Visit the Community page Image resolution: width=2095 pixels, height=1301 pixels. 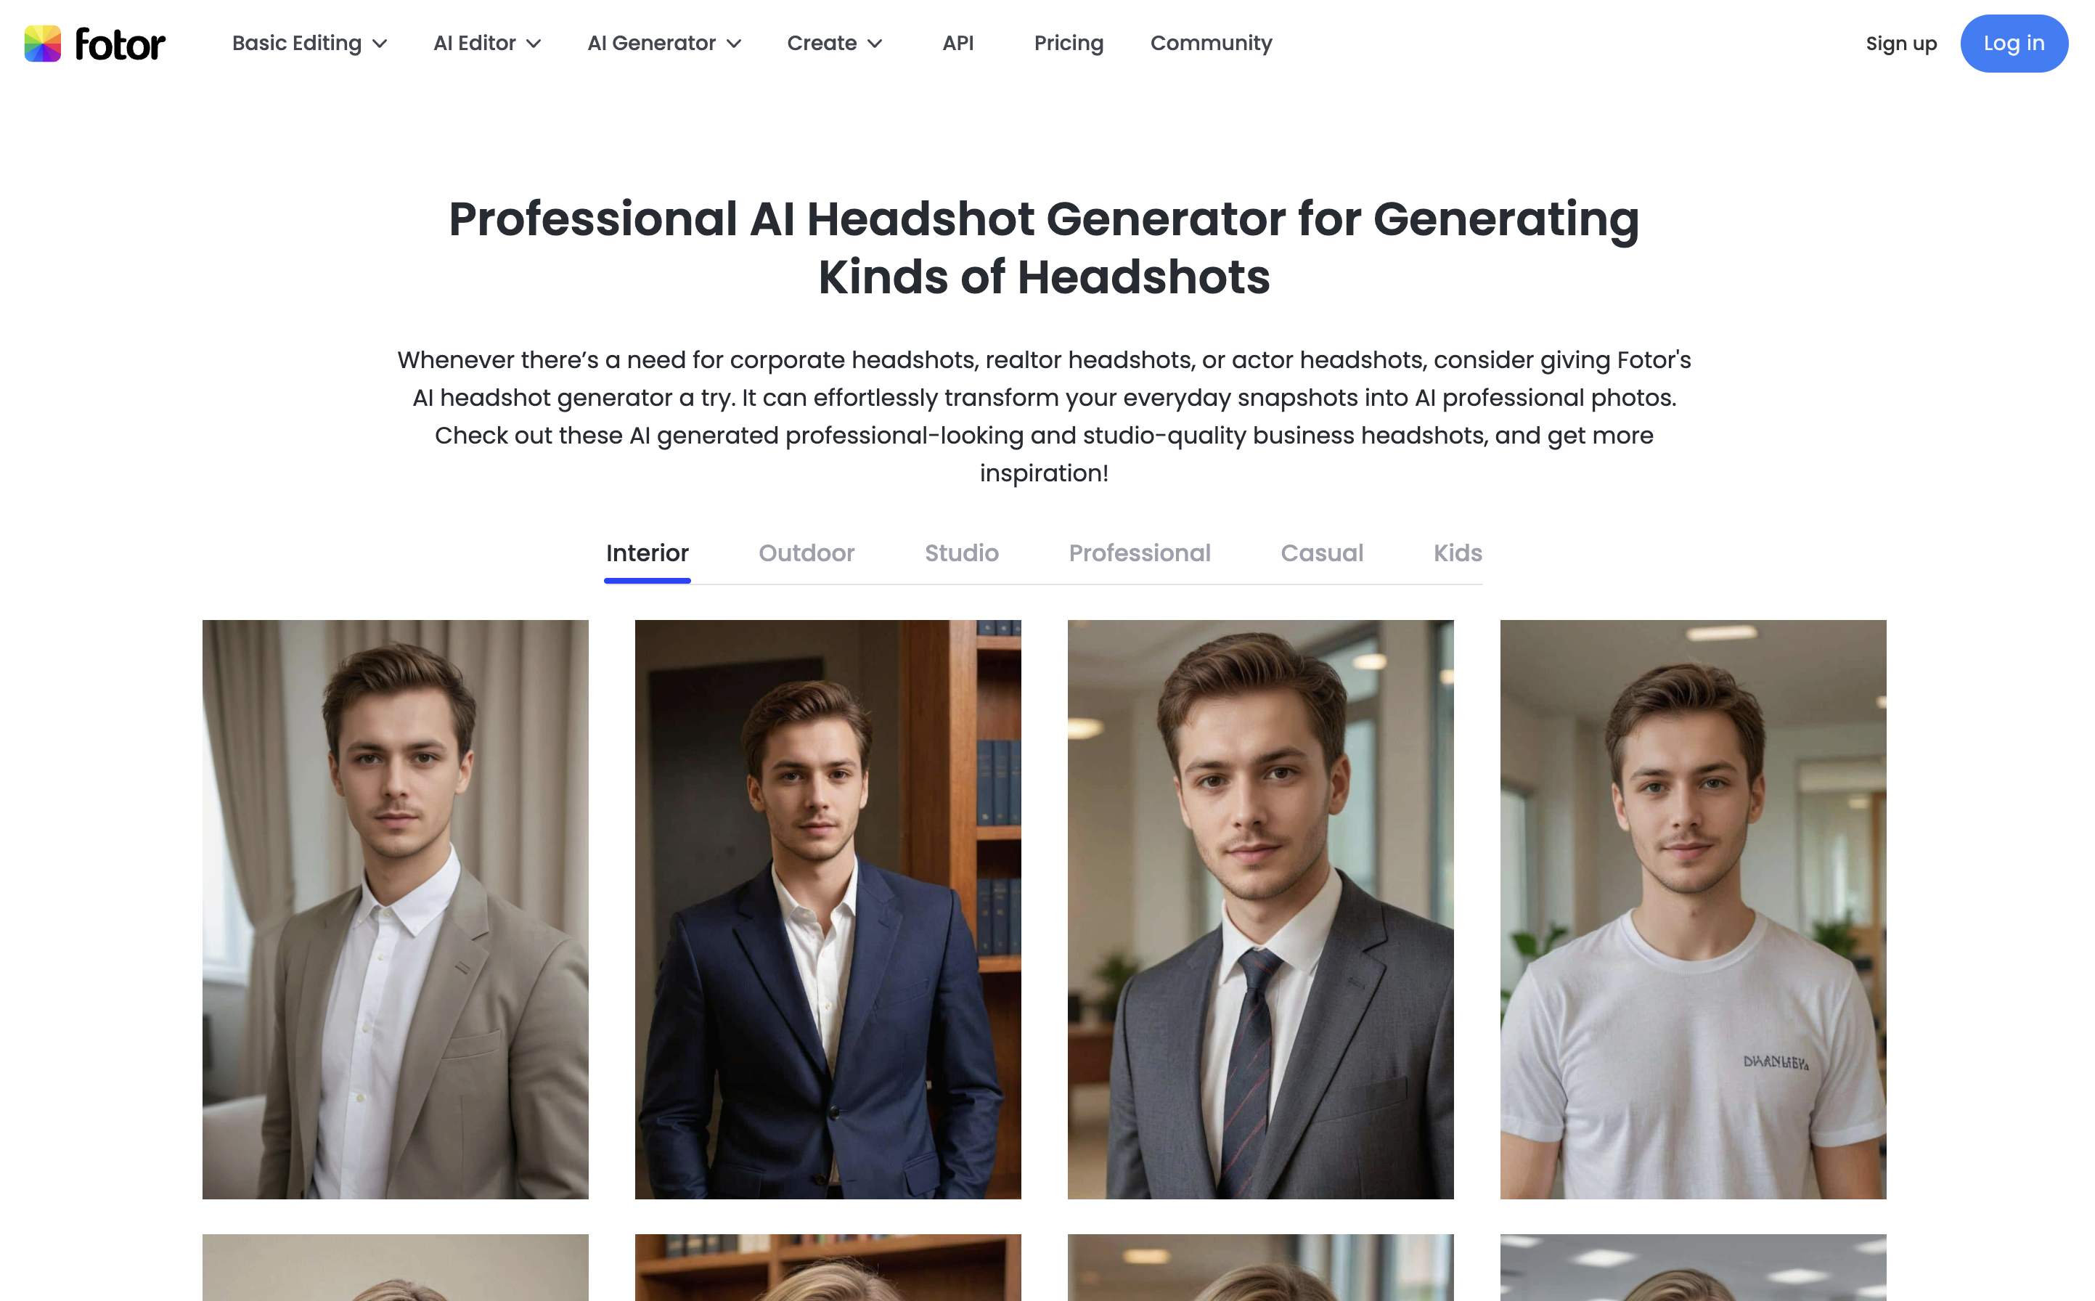pos(1211,43)
